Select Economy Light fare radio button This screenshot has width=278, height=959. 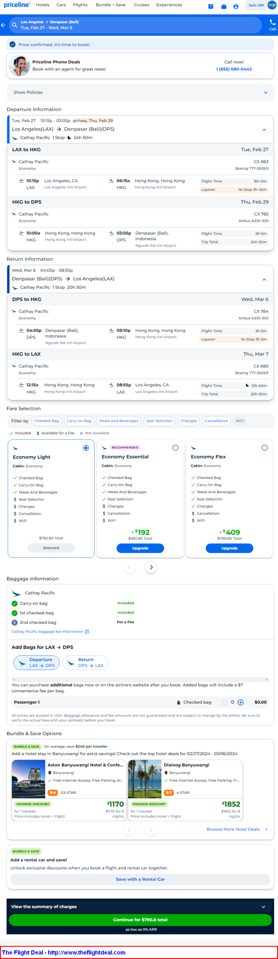click(x=86, y=448)
